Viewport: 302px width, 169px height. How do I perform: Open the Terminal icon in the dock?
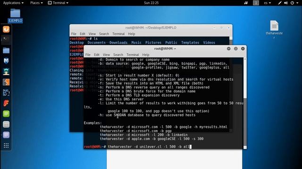point(6,39)
